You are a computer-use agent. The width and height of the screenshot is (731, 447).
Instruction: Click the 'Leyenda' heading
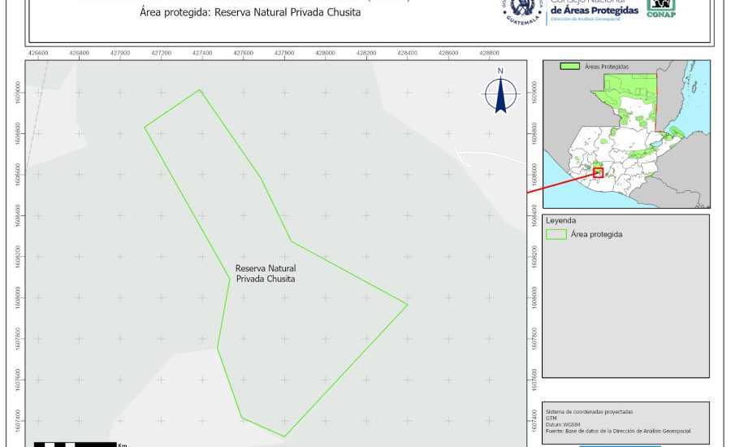pos(561,220)
